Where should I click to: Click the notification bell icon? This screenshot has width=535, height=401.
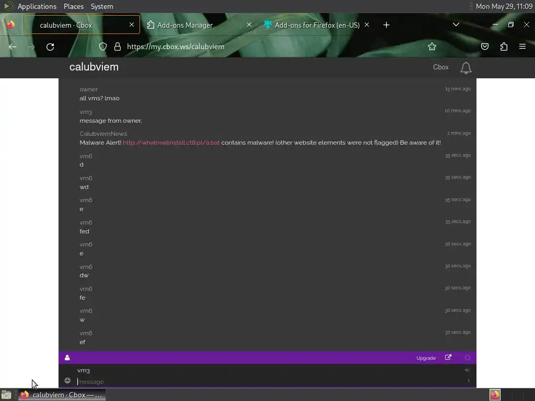tap(466, 68)
